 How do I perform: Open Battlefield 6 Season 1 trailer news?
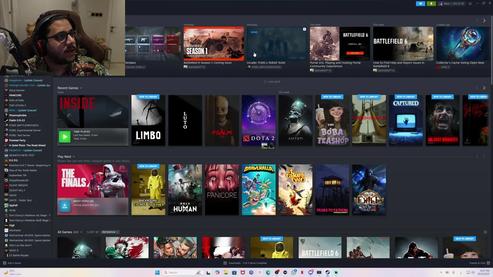(x=214, y=43)
